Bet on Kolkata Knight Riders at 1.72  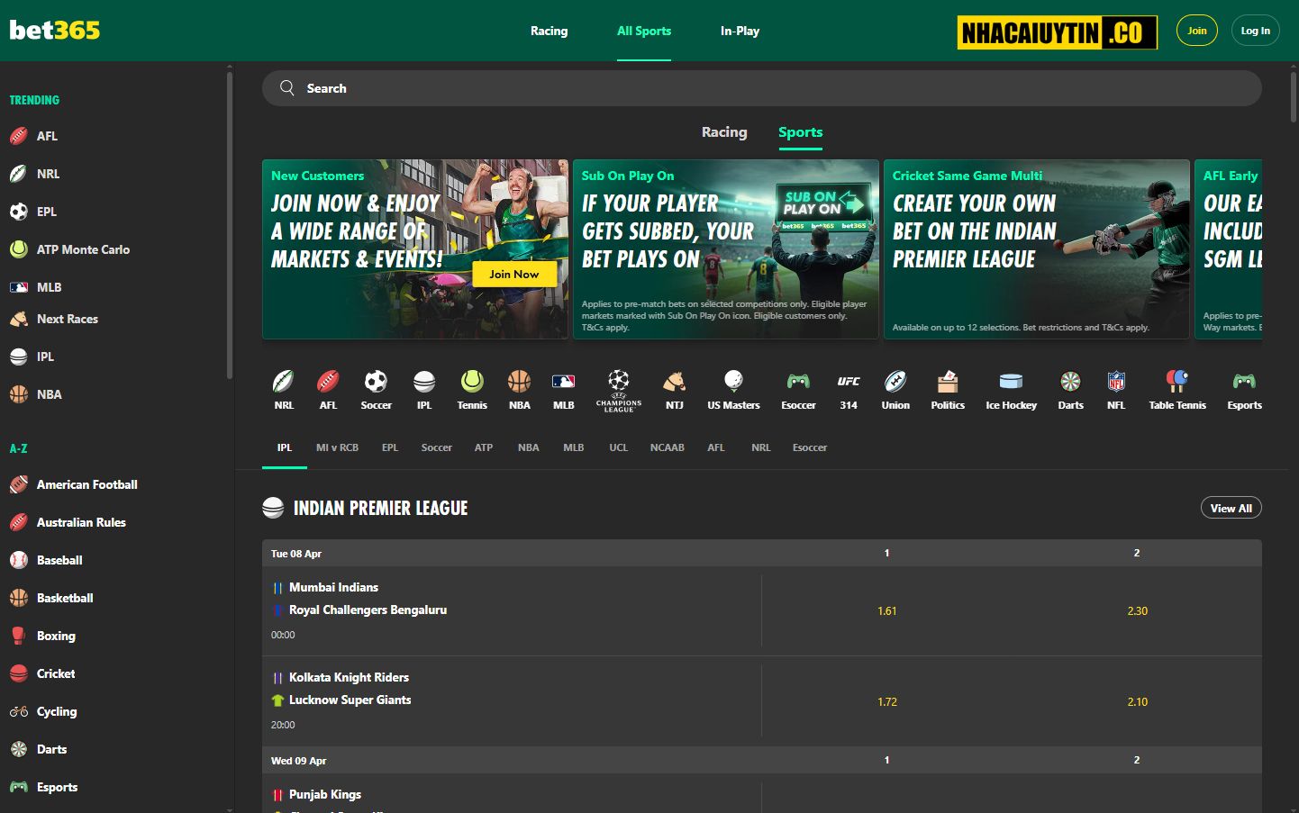(x=886, y=701)
